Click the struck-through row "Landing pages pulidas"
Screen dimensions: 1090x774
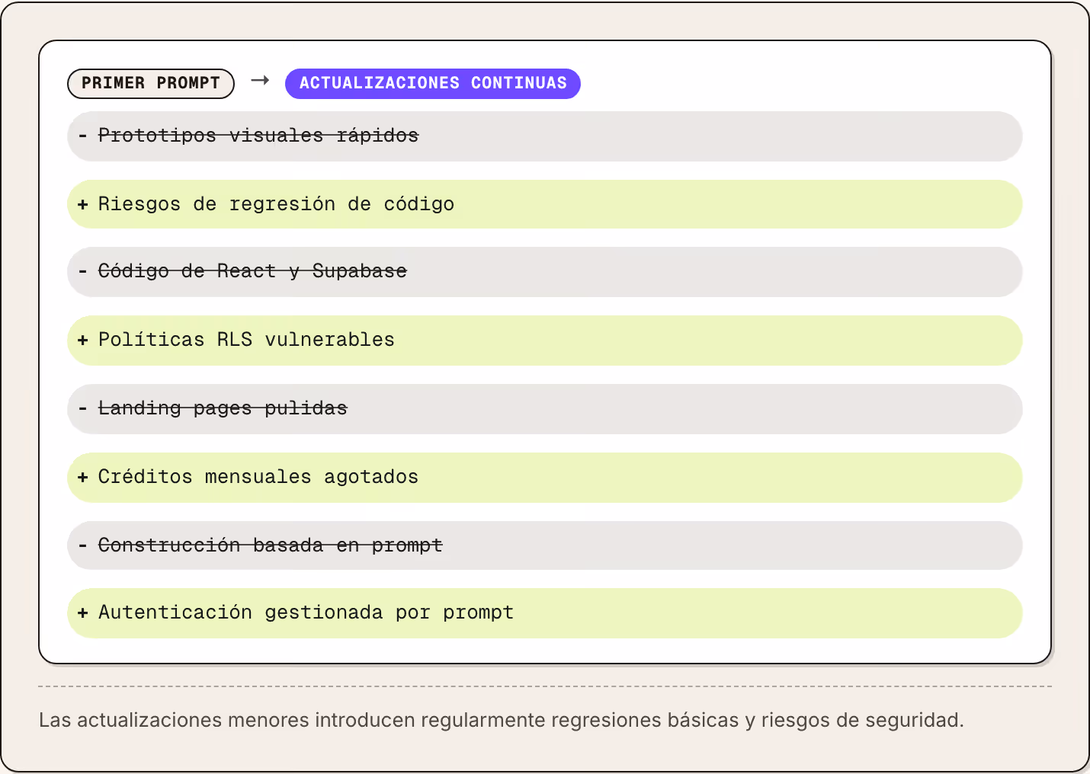pyautogui.click(x=545, y=409)
